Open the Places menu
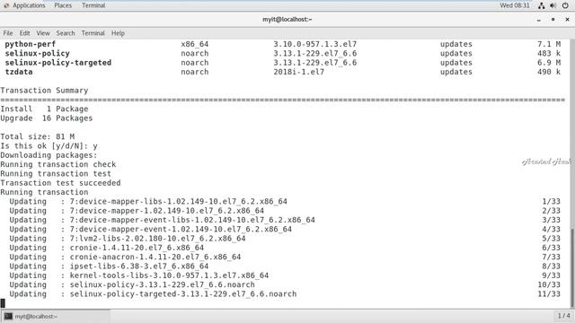Screen dimensions: 575x323 [63, 5]
